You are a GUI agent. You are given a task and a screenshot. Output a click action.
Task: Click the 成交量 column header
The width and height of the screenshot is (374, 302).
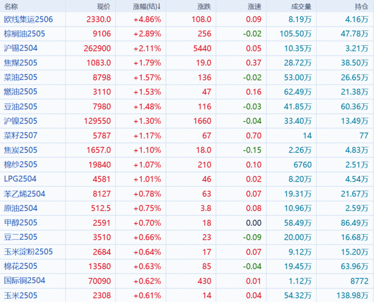pyautogui.click(x=301, y=6)
